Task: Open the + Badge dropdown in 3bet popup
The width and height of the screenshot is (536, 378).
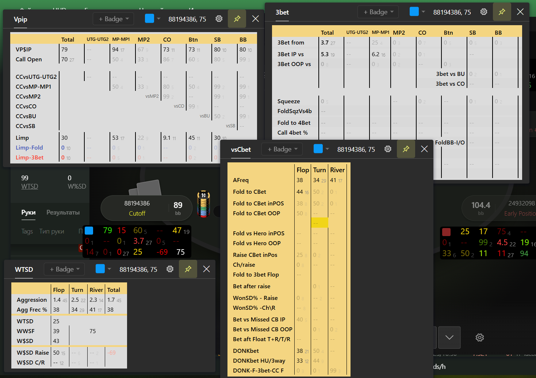Action: pos(378,12)
